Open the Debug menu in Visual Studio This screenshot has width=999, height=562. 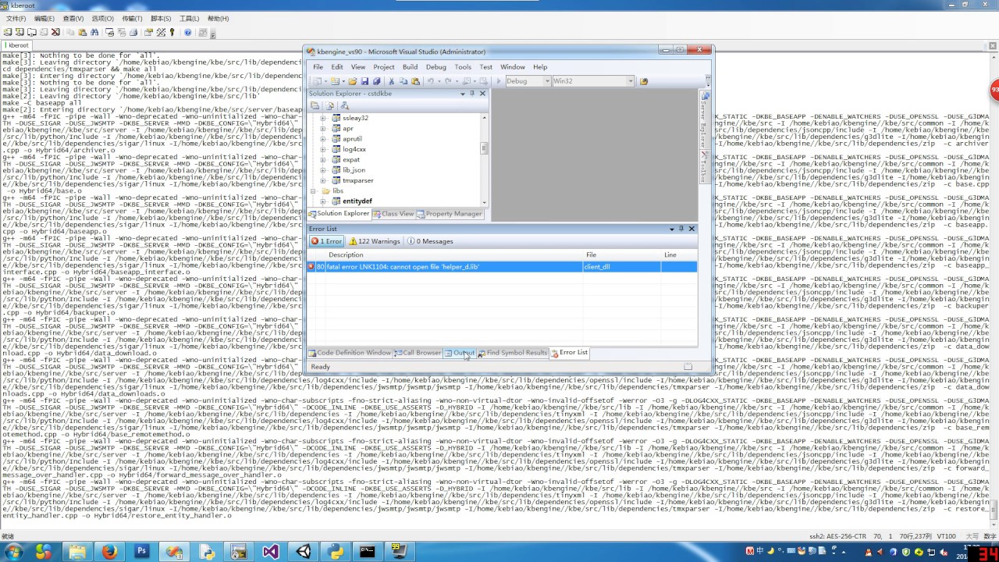click(x=436, y=67)
